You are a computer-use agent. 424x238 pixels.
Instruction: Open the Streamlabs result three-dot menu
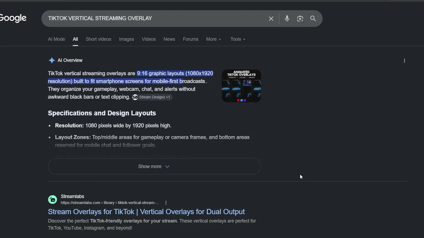(166, 203)
